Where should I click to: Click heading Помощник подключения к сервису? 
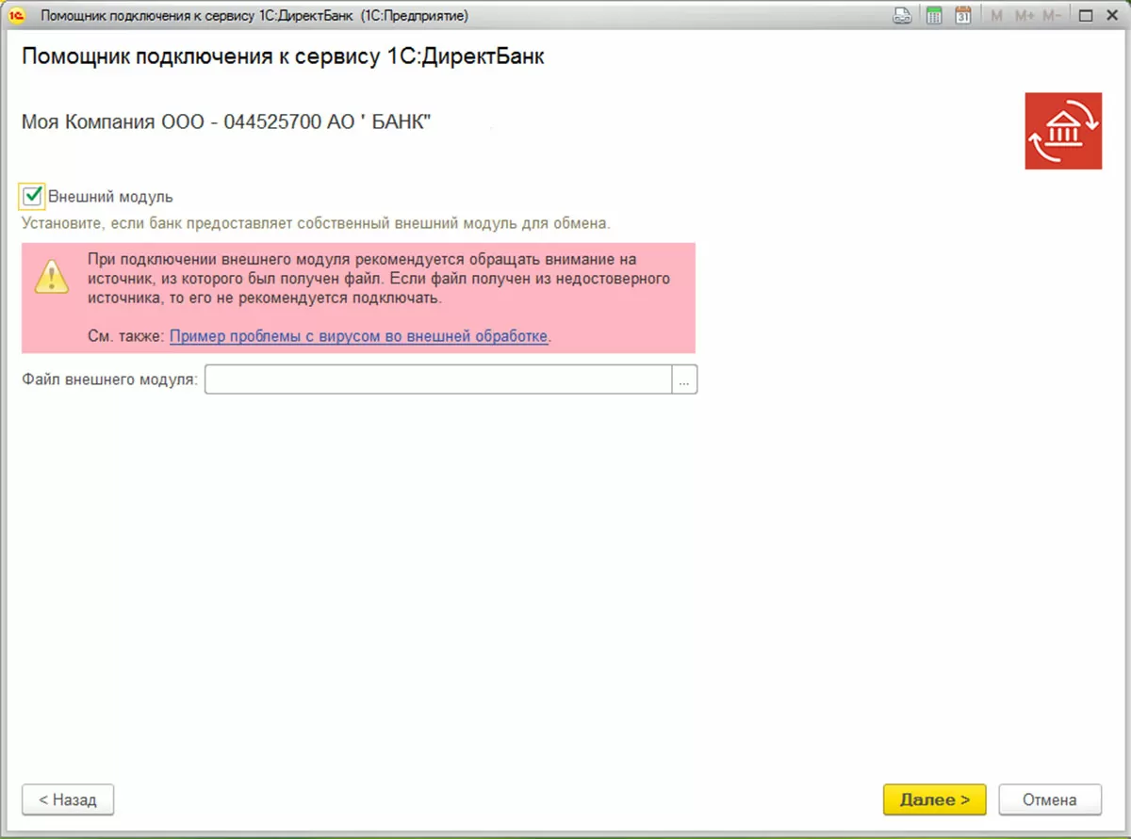282,57
